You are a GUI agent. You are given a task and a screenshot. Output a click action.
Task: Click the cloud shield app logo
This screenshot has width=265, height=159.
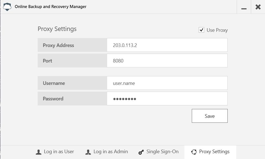coord(7,7)
